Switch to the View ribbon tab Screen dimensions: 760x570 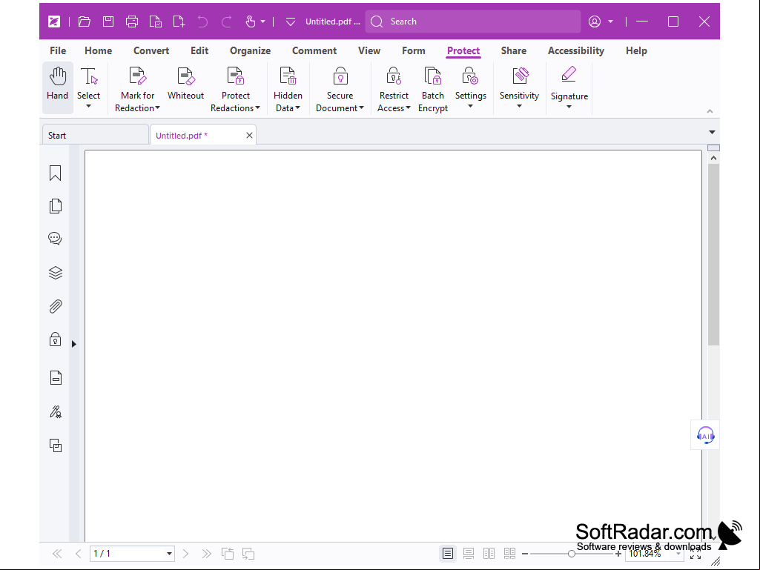(369, 50)
